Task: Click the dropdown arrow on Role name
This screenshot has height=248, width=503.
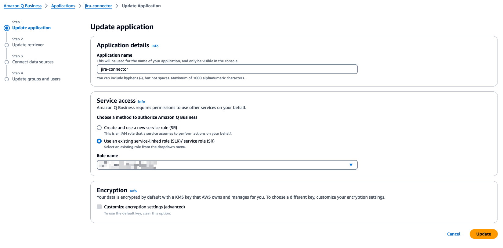Action: [351, 165]
